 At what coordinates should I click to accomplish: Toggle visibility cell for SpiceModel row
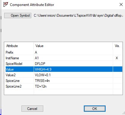118,64
